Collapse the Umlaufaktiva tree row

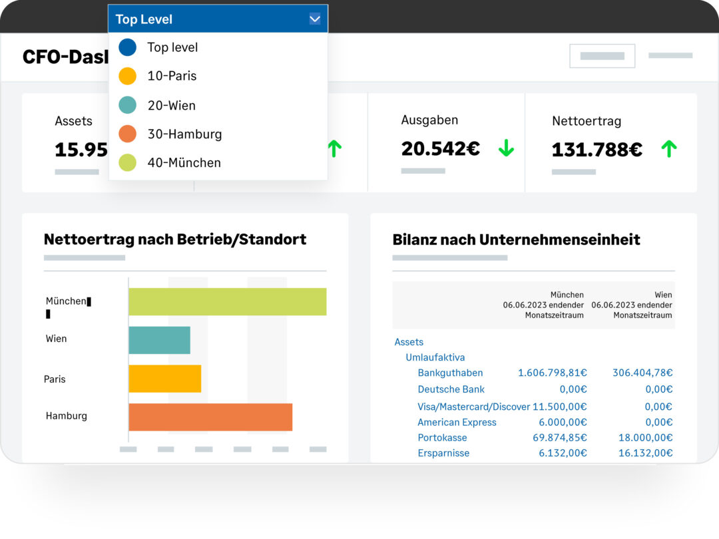pos(435,357)
